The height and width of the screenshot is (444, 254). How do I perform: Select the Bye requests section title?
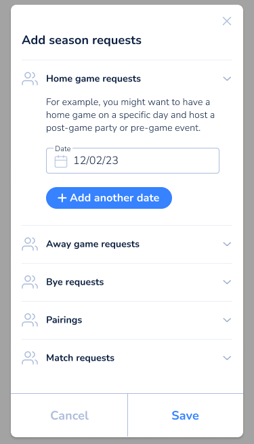click(x=75, y=282)
